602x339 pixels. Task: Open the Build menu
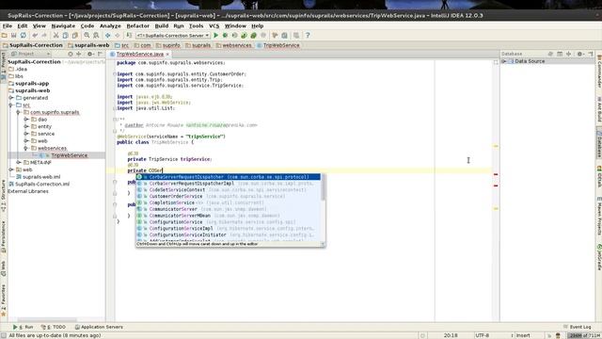[162, 25]
